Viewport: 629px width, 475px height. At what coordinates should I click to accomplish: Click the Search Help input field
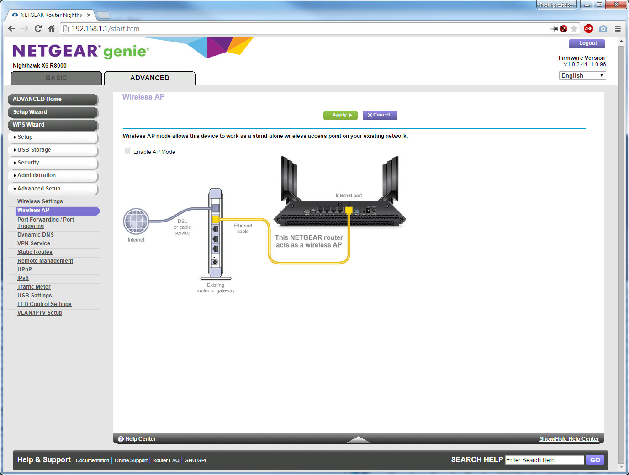tap(544, 460)
